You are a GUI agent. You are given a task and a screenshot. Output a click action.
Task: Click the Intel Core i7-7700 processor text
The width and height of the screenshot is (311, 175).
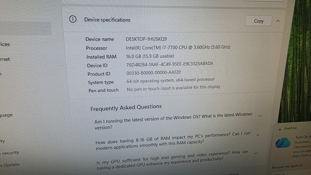(178, 47)
